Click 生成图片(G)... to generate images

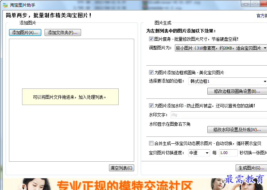tap(251, 168)
